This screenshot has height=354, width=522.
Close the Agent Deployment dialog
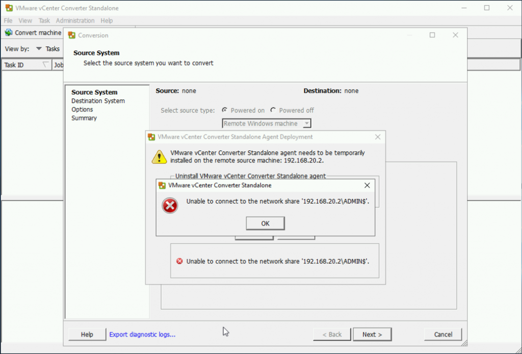pyautogui.click(x=378, y=137)
